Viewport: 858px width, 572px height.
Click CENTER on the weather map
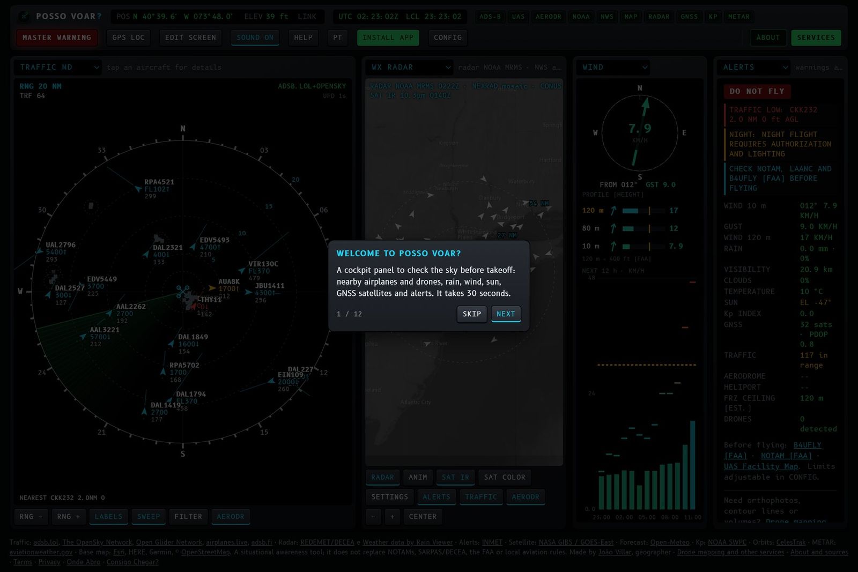coord(423,517)
